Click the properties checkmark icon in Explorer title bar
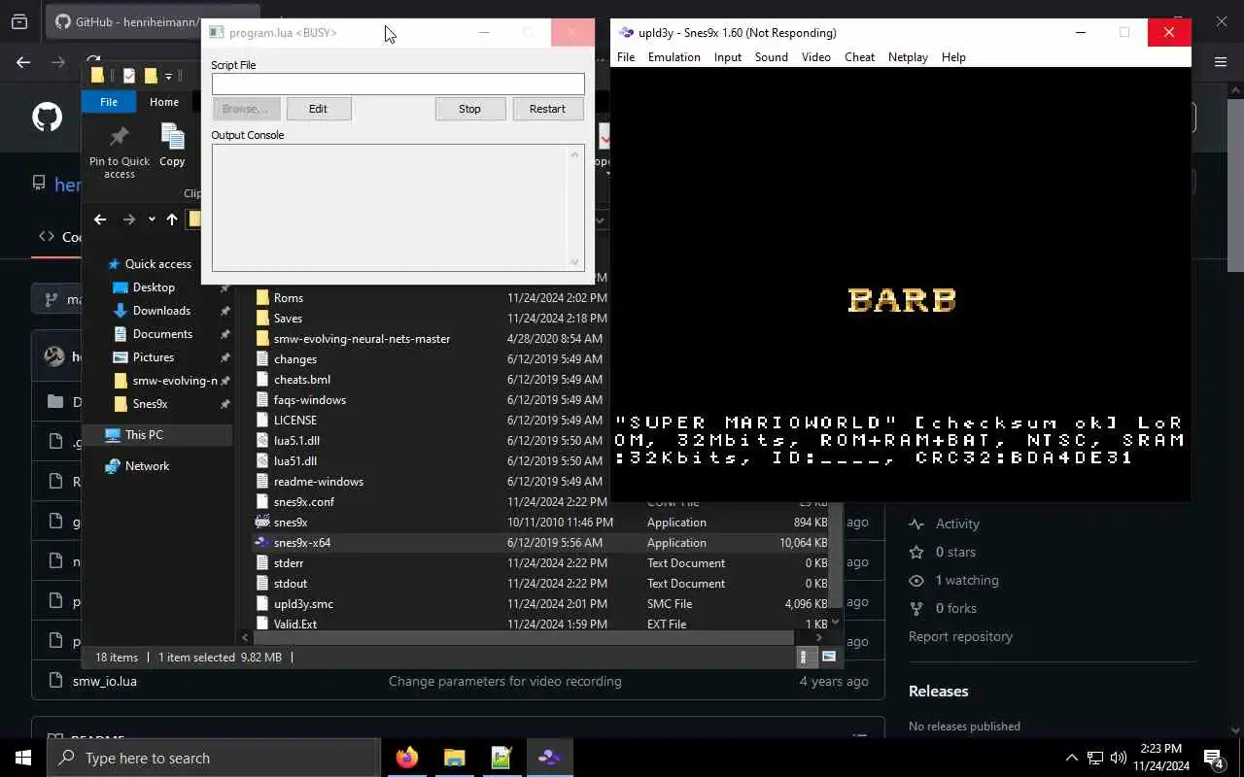1244x777 pixels. tap(128, 76)
